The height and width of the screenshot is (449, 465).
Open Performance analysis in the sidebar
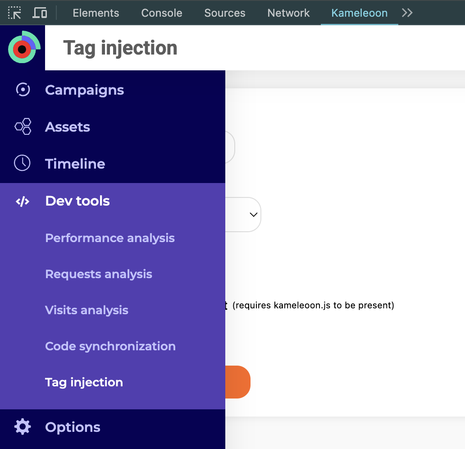[x=110, y=238]
